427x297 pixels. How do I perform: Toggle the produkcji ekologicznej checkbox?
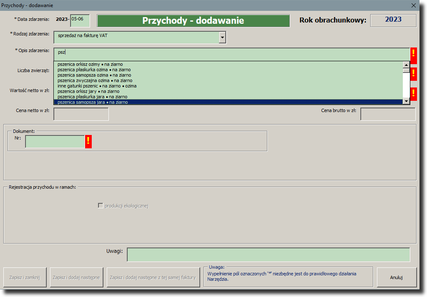point(100,206)
